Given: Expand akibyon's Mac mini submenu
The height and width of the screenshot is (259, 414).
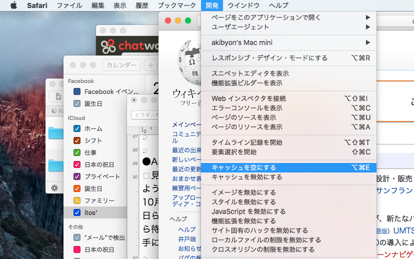Looking at the screenshot, I should click(288, 42).
